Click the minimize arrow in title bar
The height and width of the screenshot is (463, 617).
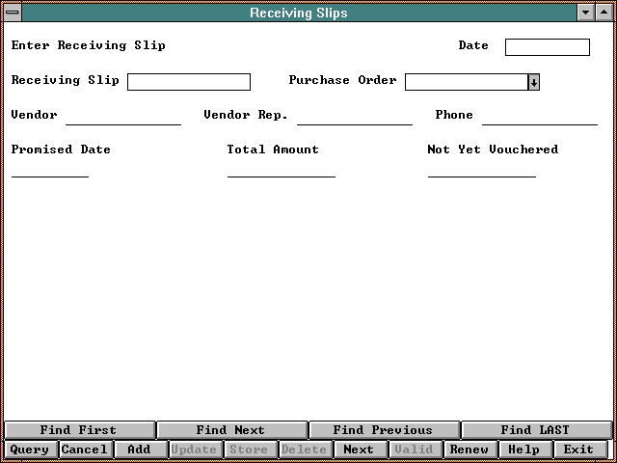585,13
